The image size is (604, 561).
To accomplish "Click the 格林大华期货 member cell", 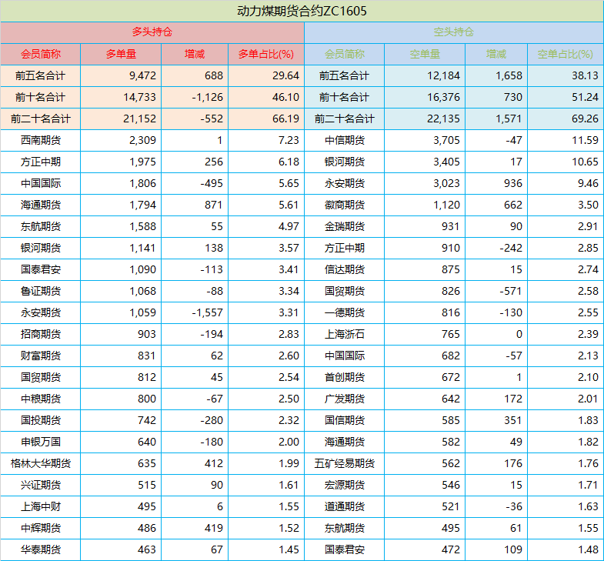I will tap(41, 464).
